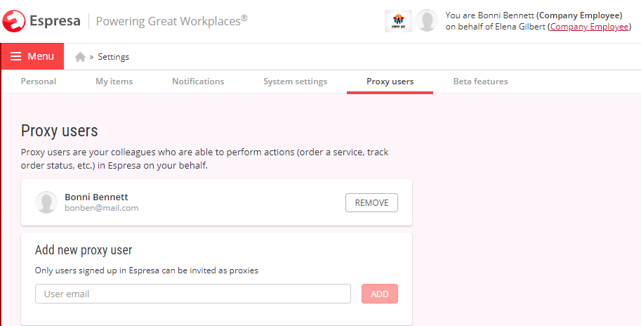The image size is (641, 326).
Task: Focus the User email input field
Action: tap(193, 294)
